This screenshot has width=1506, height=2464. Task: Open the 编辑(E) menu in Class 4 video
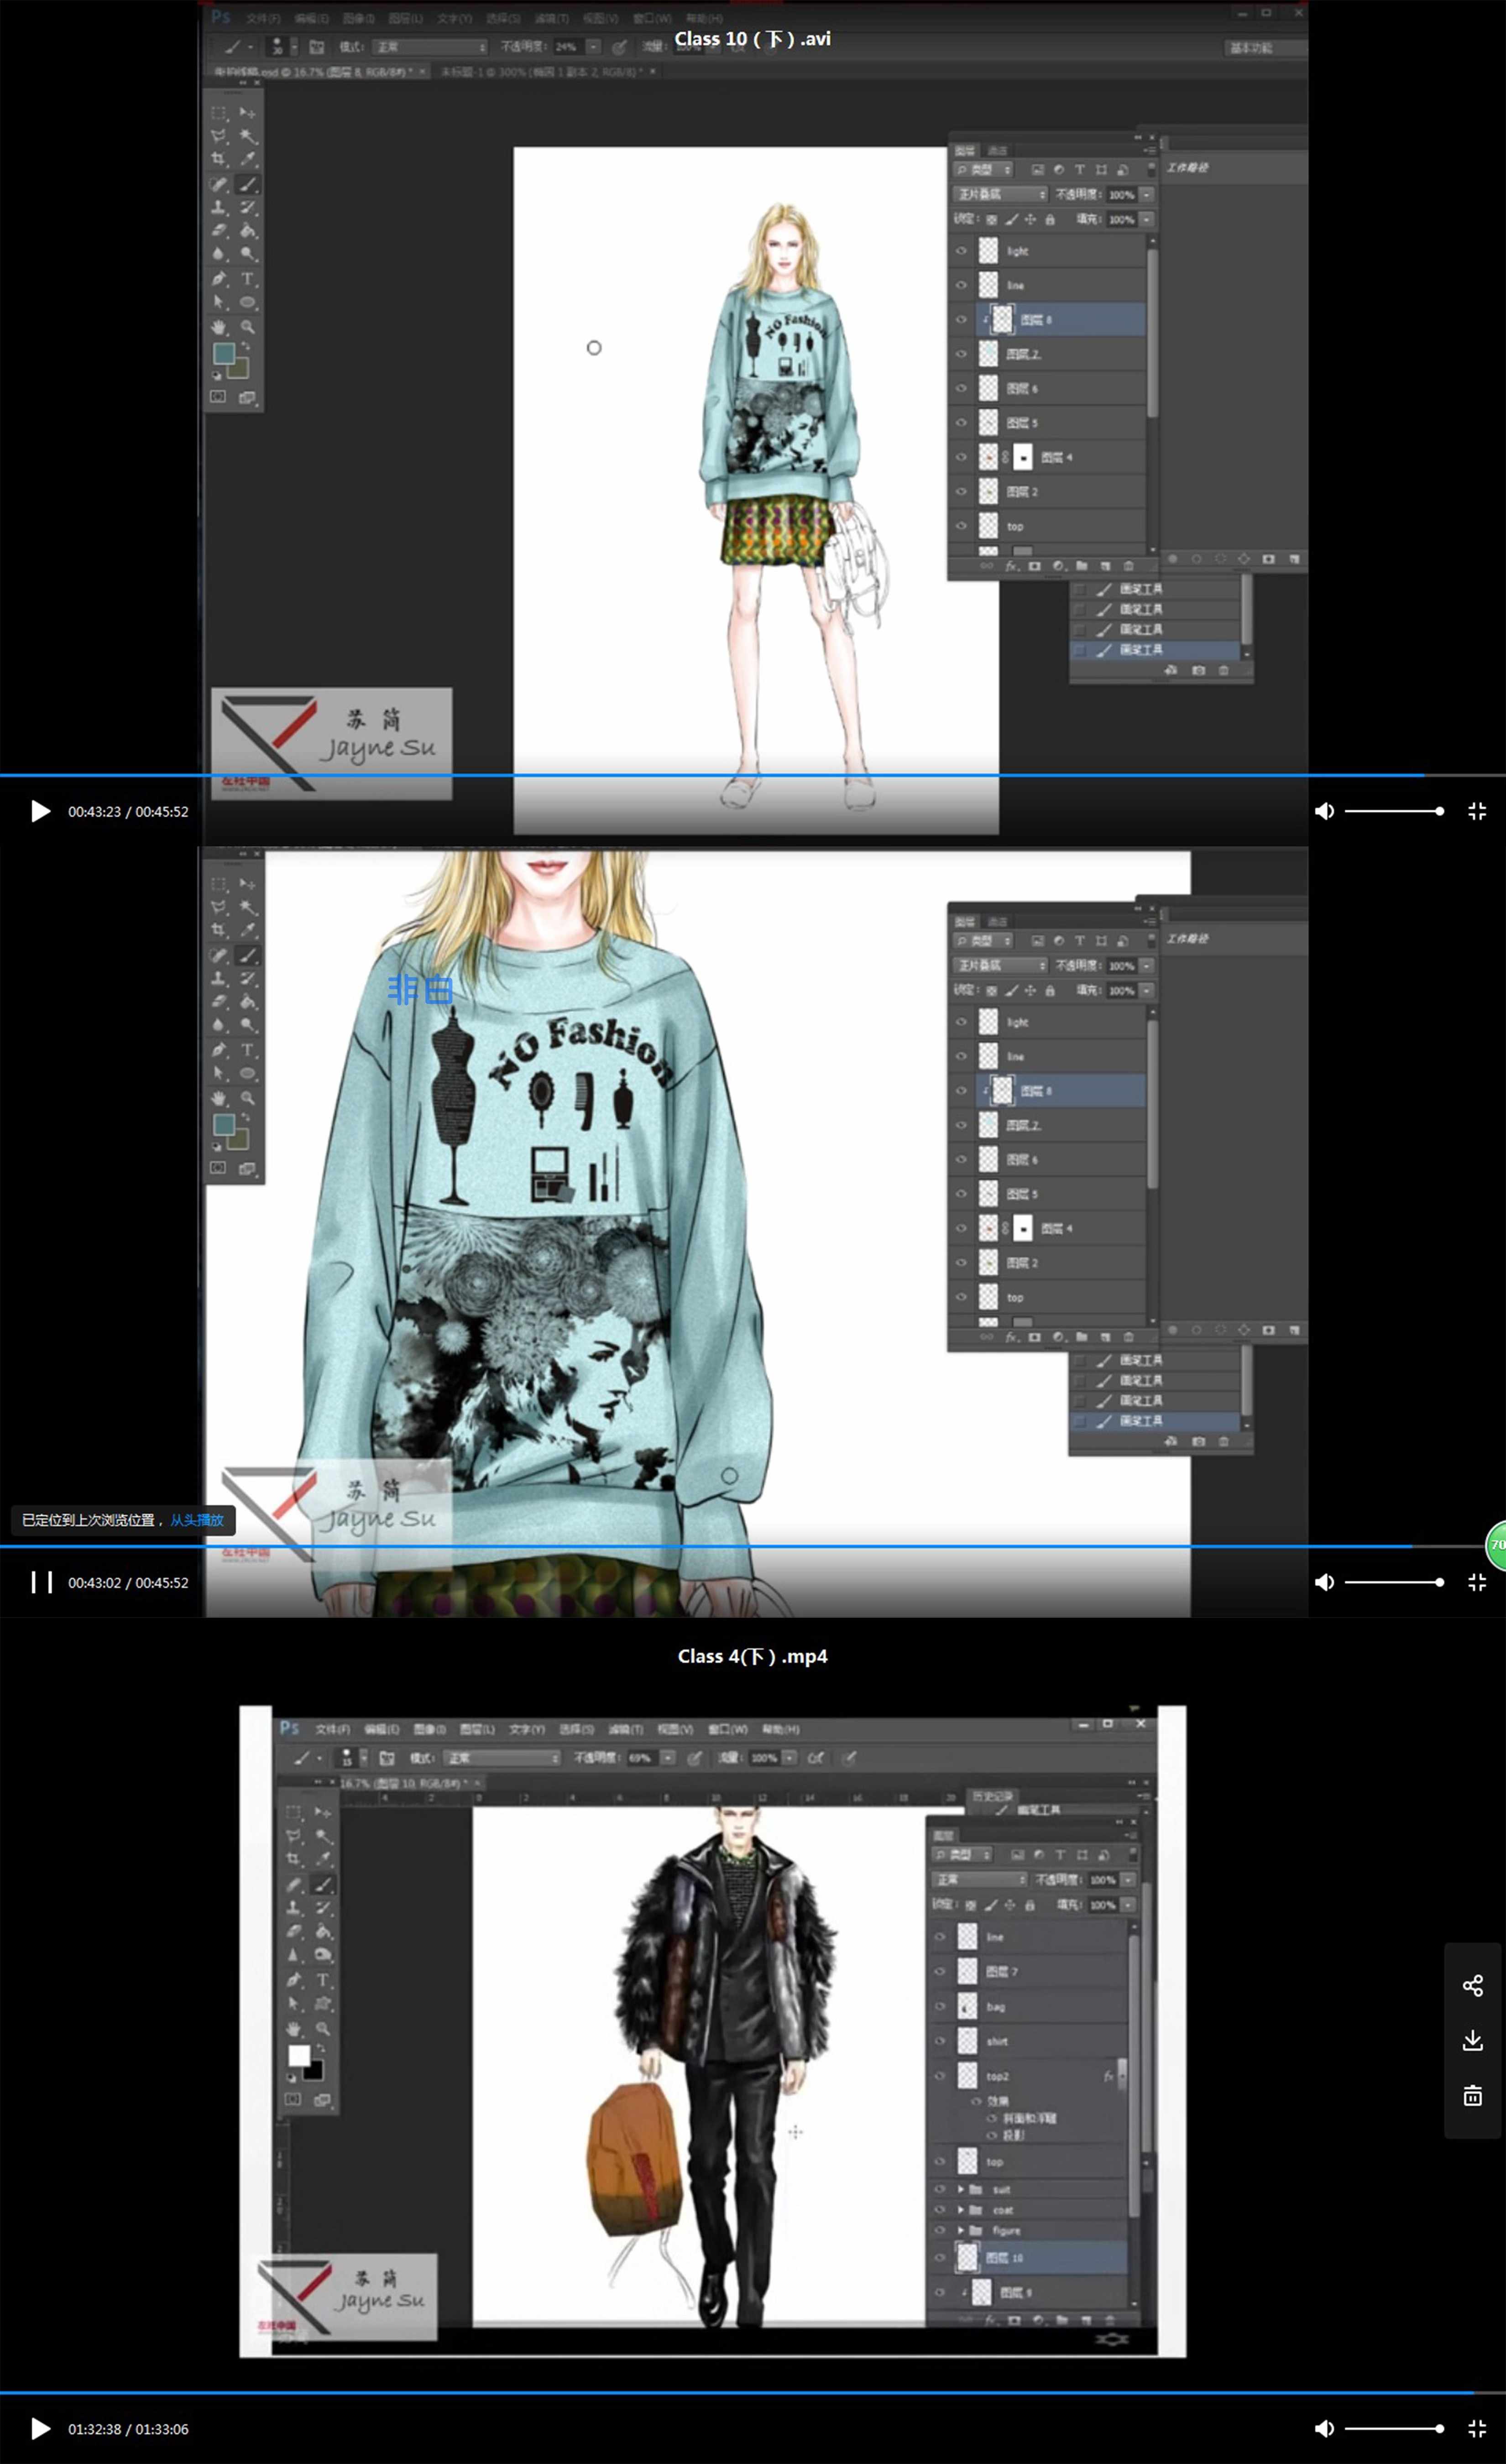(x=381, y=1729)
